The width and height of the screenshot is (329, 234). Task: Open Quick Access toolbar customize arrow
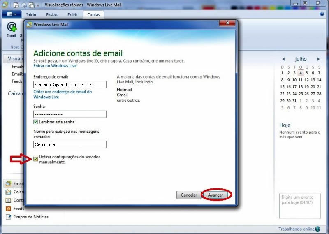[38, 5]
